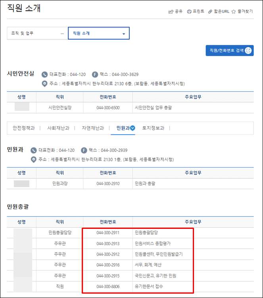Click phone number 044-300-2912
This screenshot has width=263, height=298.
(x=108, y=254)
